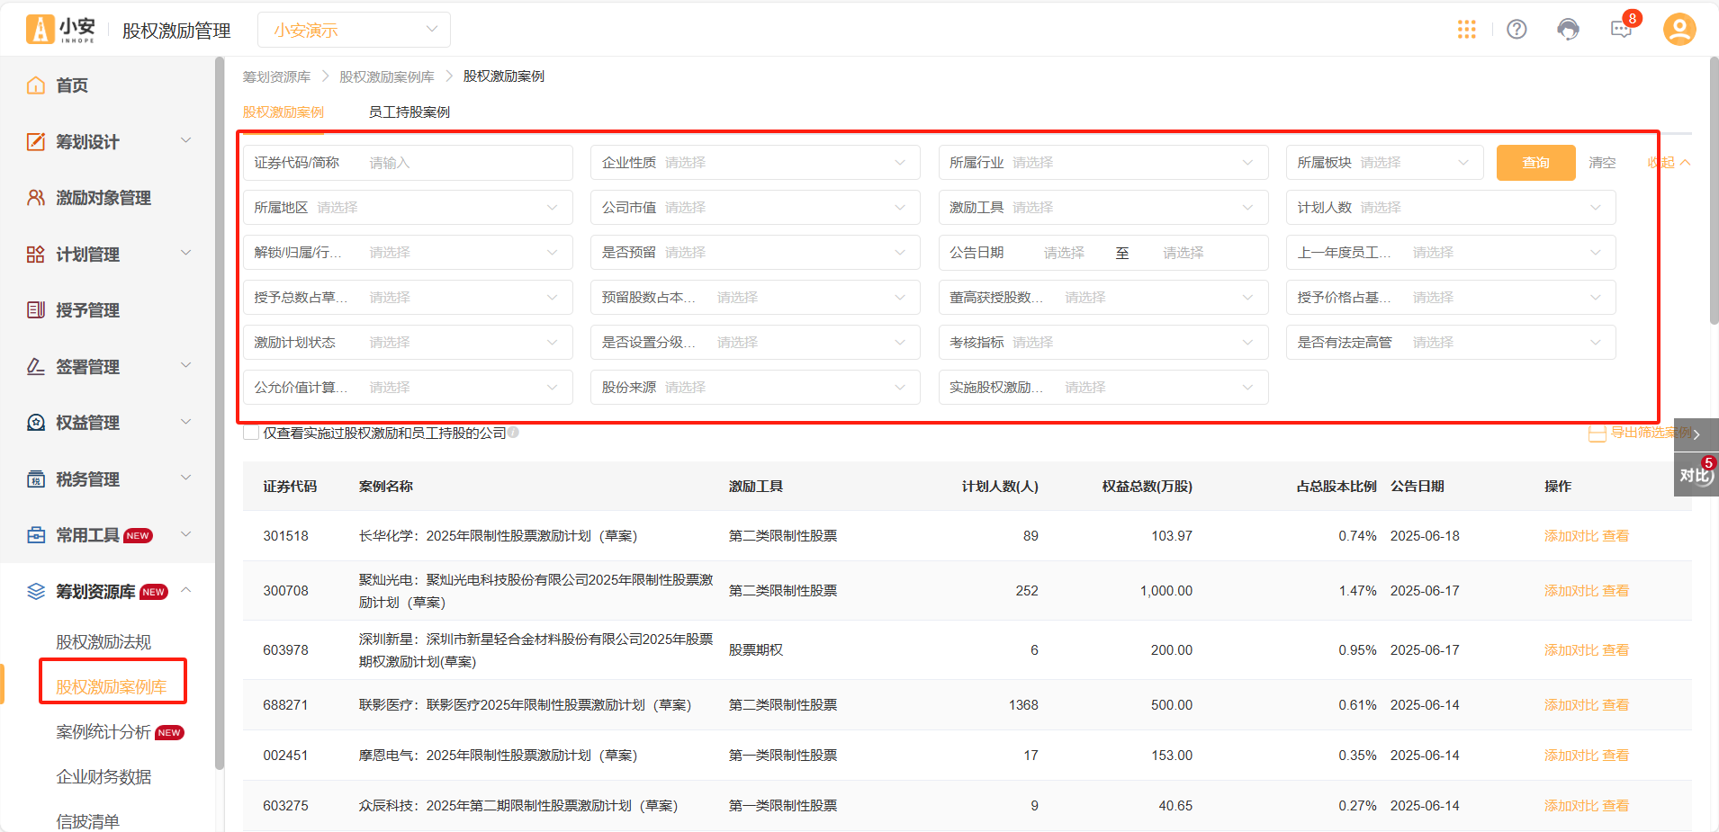Click breadcrumb 股权激励案例库
This screenshot has height=832, width=1719.
coord(386,76)
